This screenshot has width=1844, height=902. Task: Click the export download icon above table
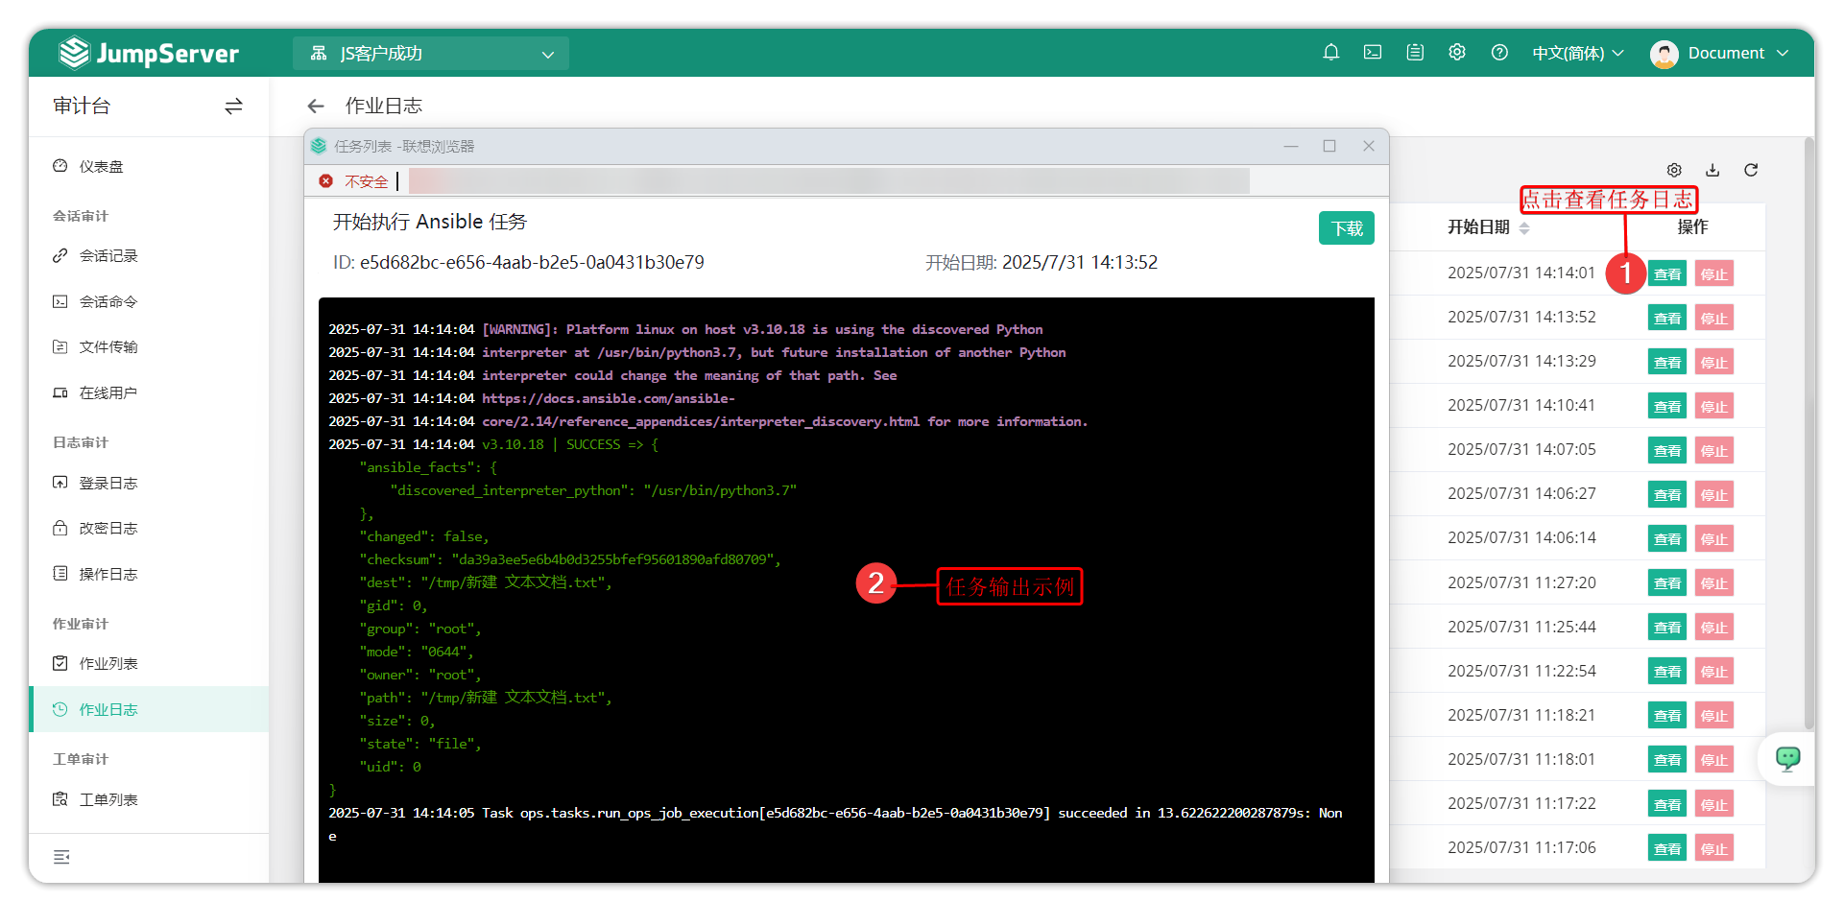click(x=1712, y=170)
